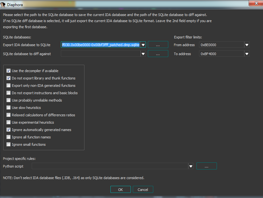Screen dimensions: 263x198
Task: Click the 'SQLite database to diff against' label
Action: point(27,54)
